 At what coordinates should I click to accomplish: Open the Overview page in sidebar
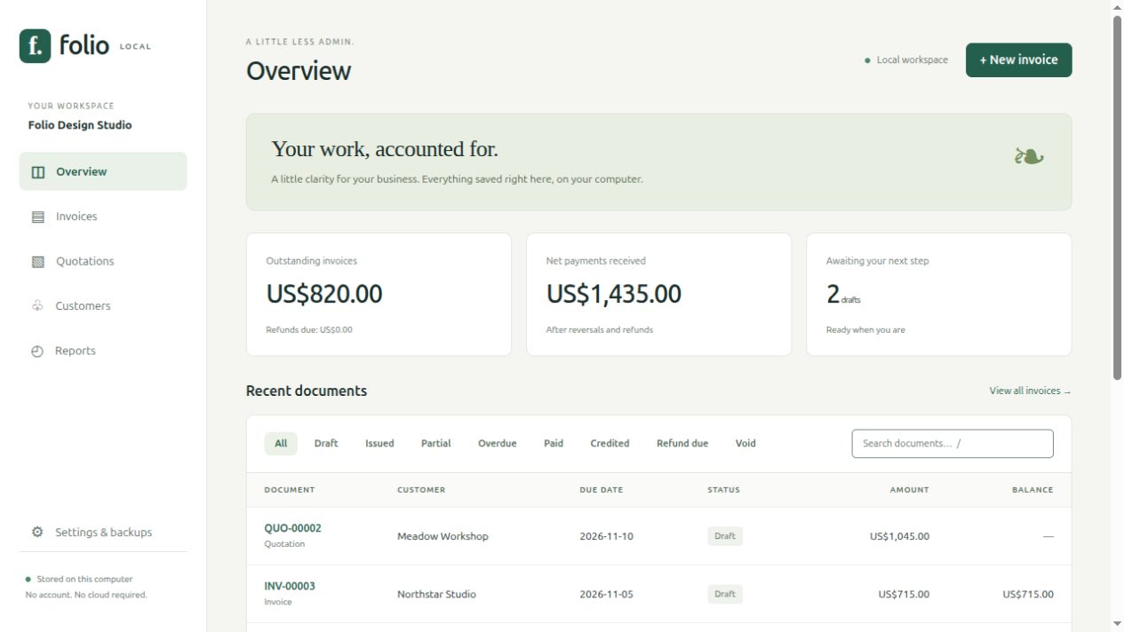[x=103, y=171]
